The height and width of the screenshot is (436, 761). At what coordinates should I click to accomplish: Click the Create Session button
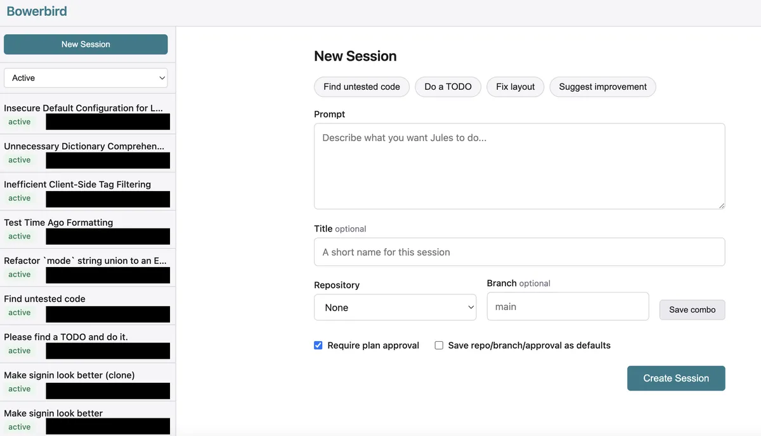(675, 378)
